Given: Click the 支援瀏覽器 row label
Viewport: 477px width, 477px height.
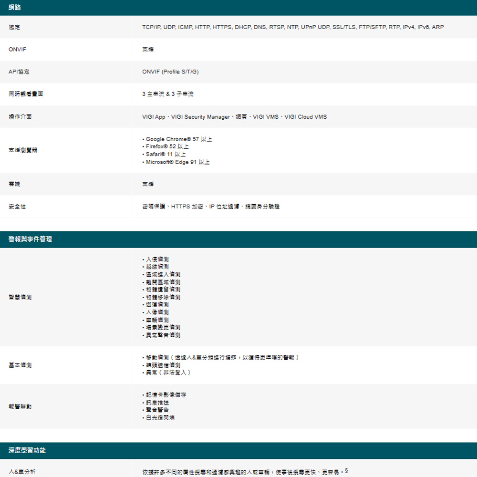Looking at the screenshot, I should point(23,150).
